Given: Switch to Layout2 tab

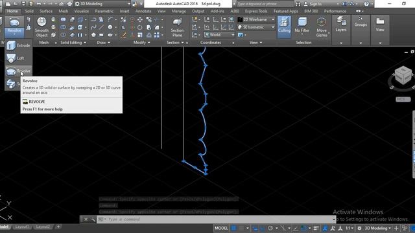Looking at the screenshot, I should coord(43,227).
